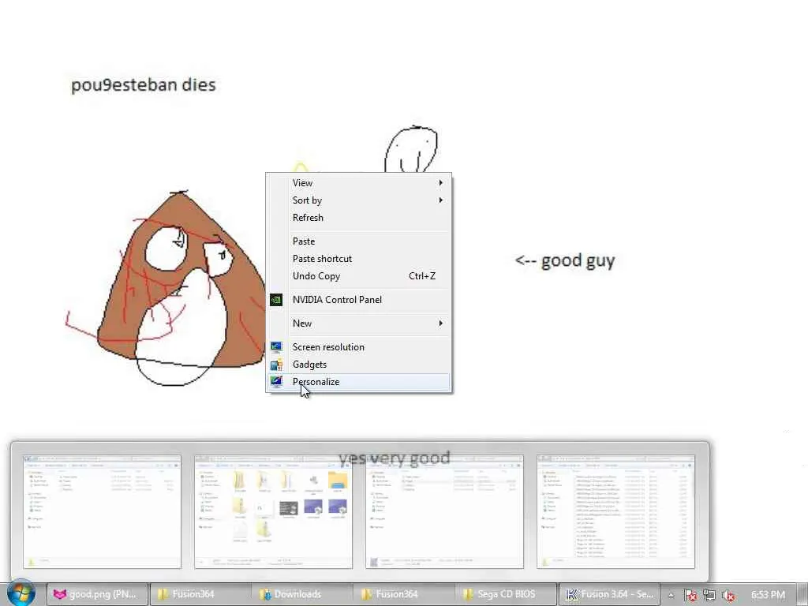Select Paste in the context menu
This screenshot has width=808, height=606.
click(358, 241)
